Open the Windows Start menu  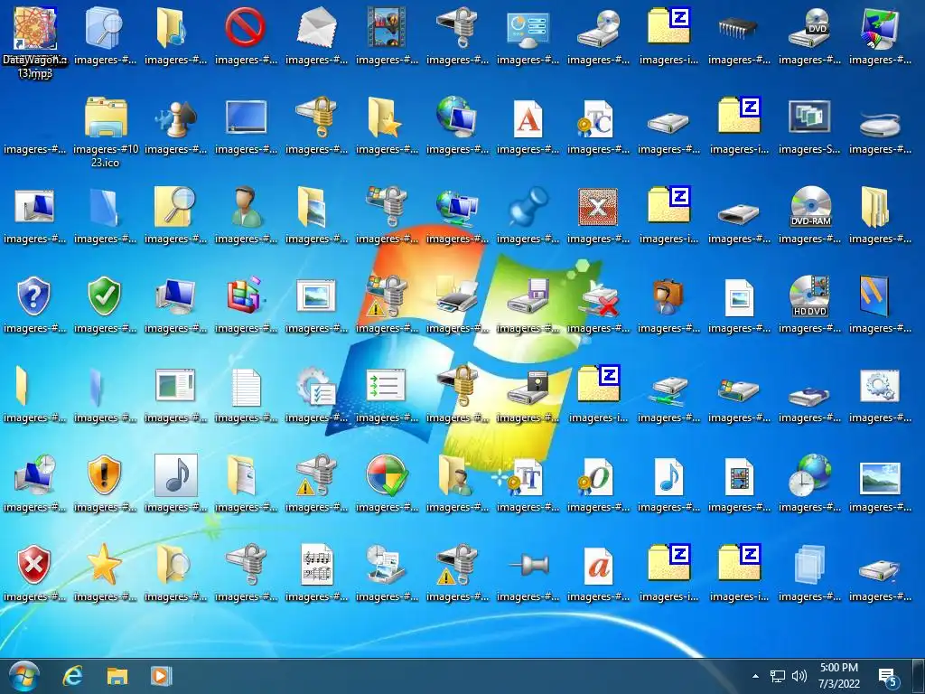(24, 676)
